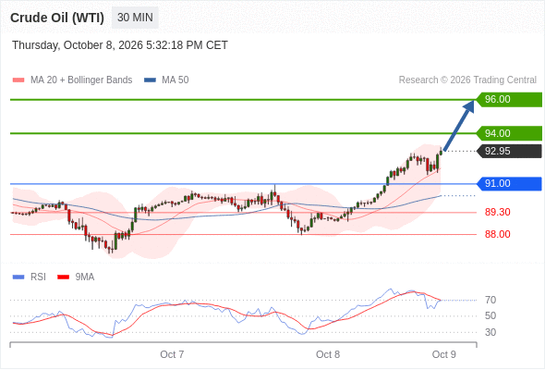
Task: Click the red 89.30 support label
Action: (498, 212)
